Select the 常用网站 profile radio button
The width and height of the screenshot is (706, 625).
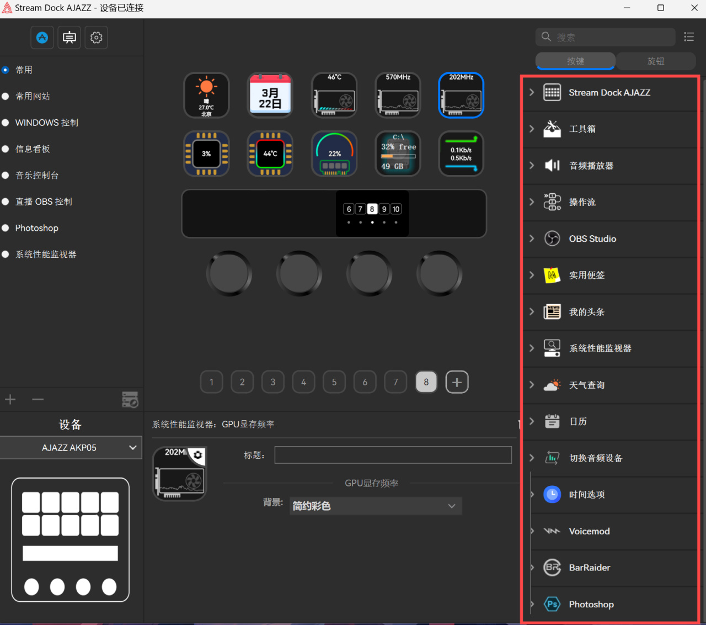tap(6, 97)
